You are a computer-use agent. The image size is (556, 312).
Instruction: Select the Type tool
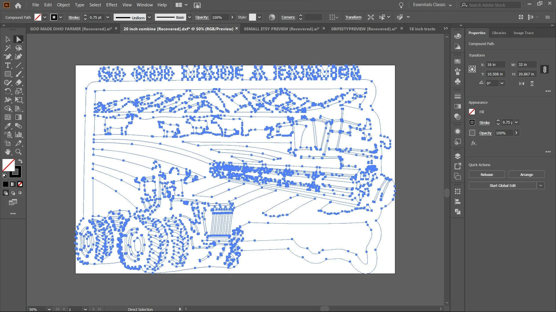point(8,65)
